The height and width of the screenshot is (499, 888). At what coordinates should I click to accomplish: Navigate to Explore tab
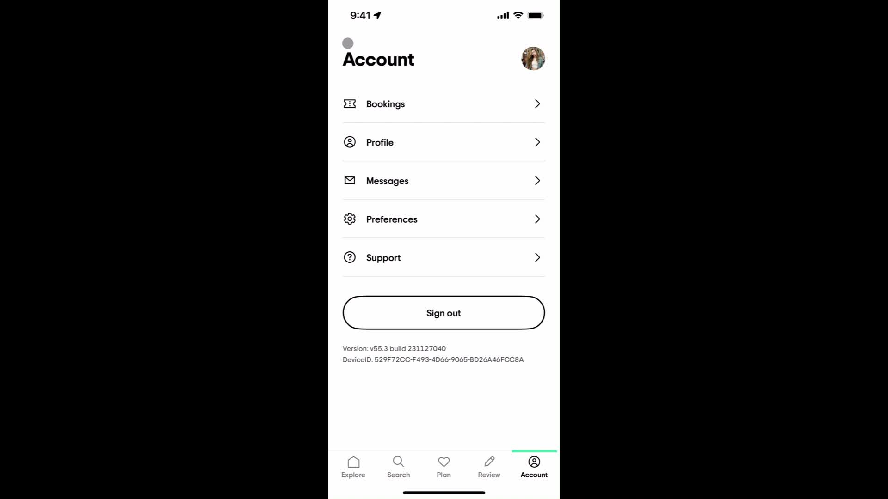click(353, 467)
